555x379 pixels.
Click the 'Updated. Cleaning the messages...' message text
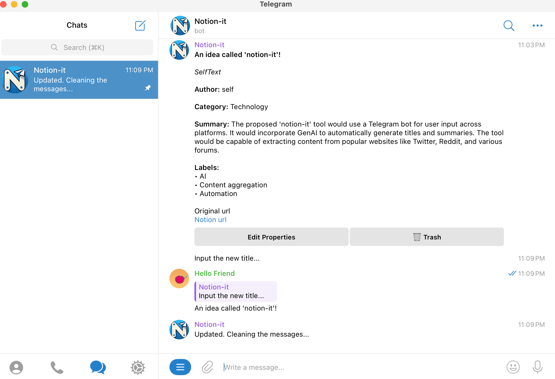click(252, 334)
